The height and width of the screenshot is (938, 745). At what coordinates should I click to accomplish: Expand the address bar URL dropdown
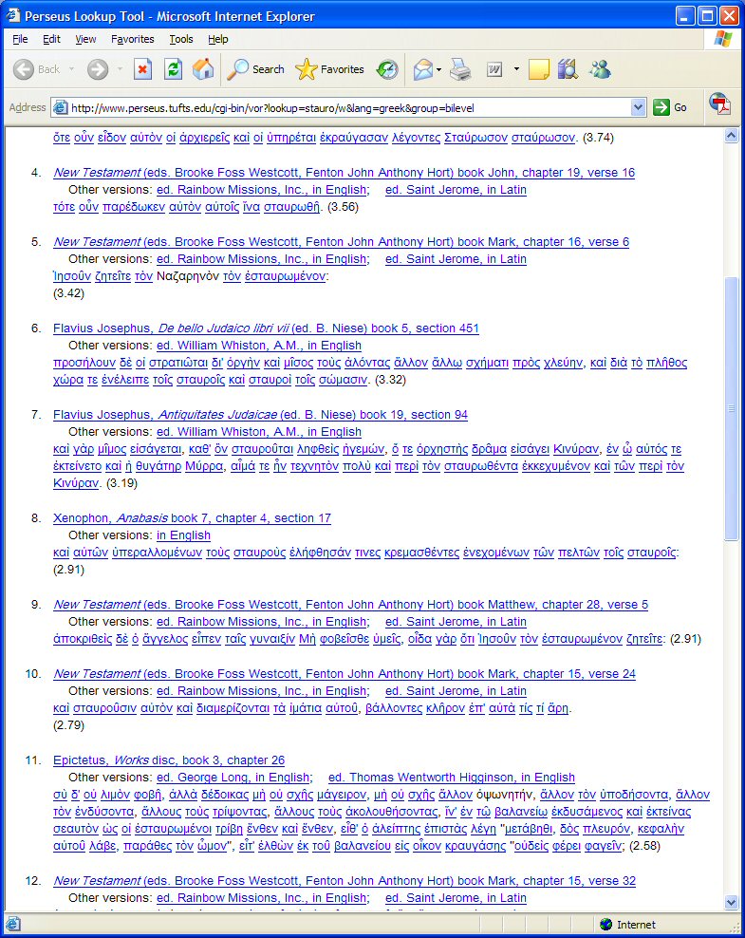(638, 107)
